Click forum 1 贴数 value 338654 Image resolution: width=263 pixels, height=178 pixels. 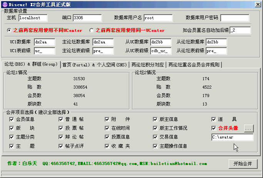point(80,87)
